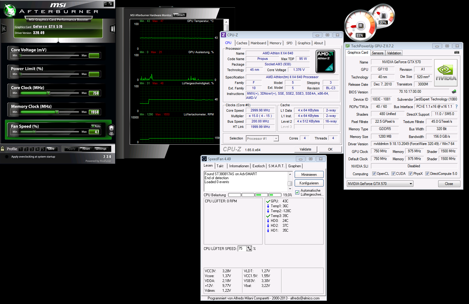Click the CPU-Z title bar icon
The width and height of the screenshot is (469, 304).
224,35
